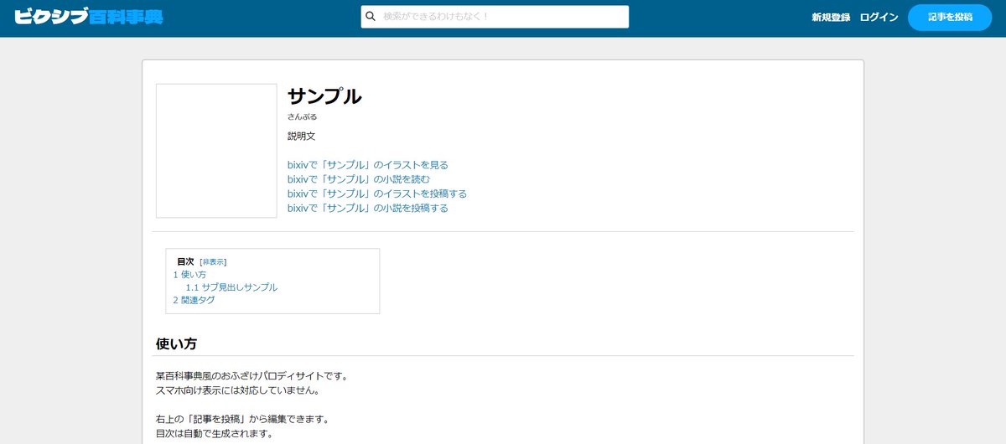Open bixivで「サンプル」のイラストを見る link
The width and height of the screenshot is (1006, 444).
point(368,165)
